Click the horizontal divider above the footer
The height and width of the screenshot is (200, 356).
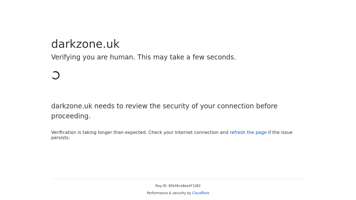pos(178,179)
